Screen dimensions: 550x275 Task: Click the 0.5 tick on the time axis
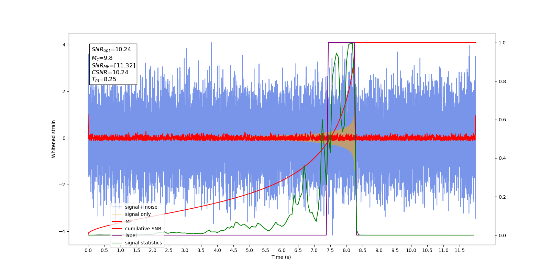(104, 250)
